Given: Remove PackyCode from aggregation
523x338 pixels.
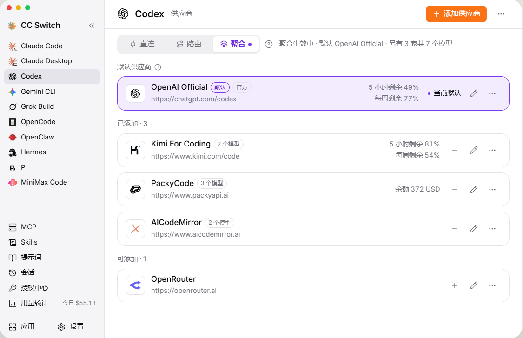Looking at the screenshot, I should click(455, 190).
